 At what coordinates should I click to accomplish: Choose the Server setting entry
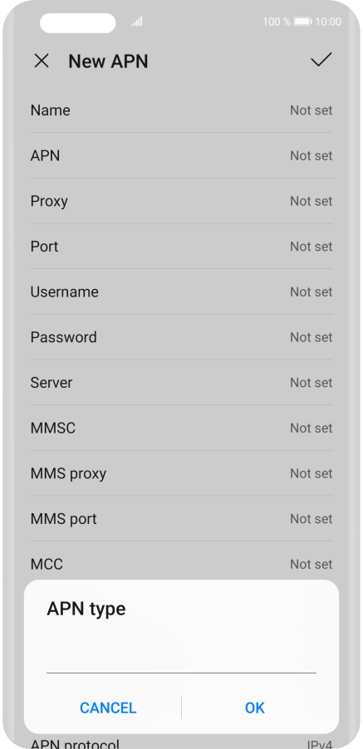tap(181, 383)
